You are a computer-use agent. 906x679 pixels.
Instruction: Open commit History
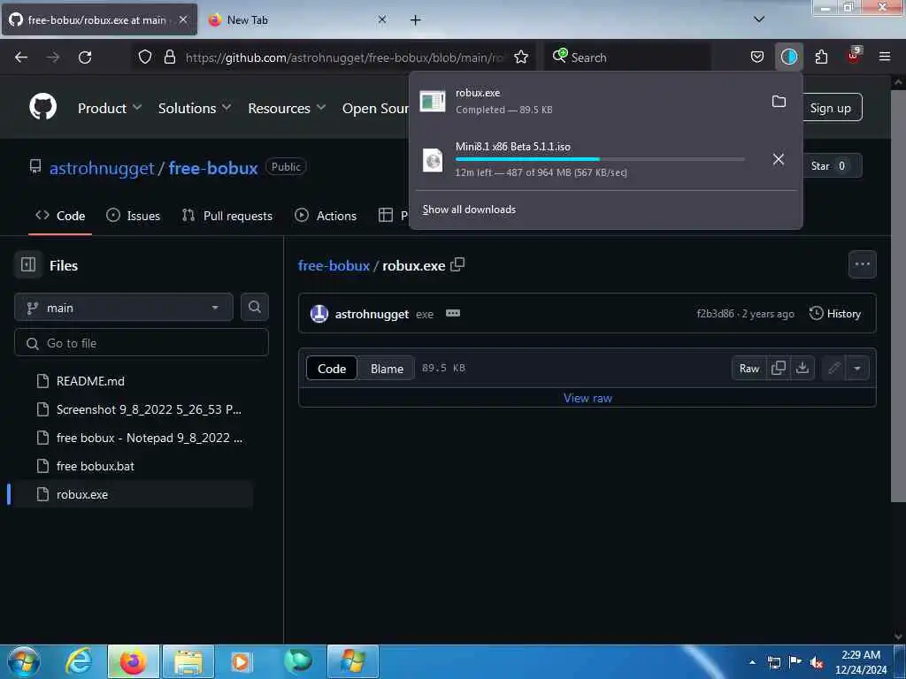coord(835,314)
